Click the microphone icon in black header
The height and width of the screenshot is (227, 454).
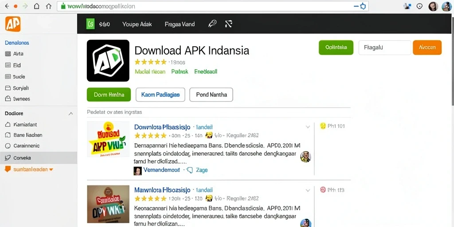[212, 24]
